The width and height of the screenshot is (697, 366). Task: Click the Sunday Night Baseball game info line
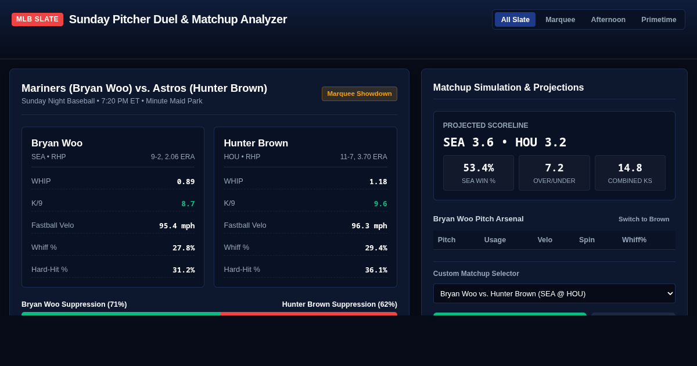coord(112,101)
